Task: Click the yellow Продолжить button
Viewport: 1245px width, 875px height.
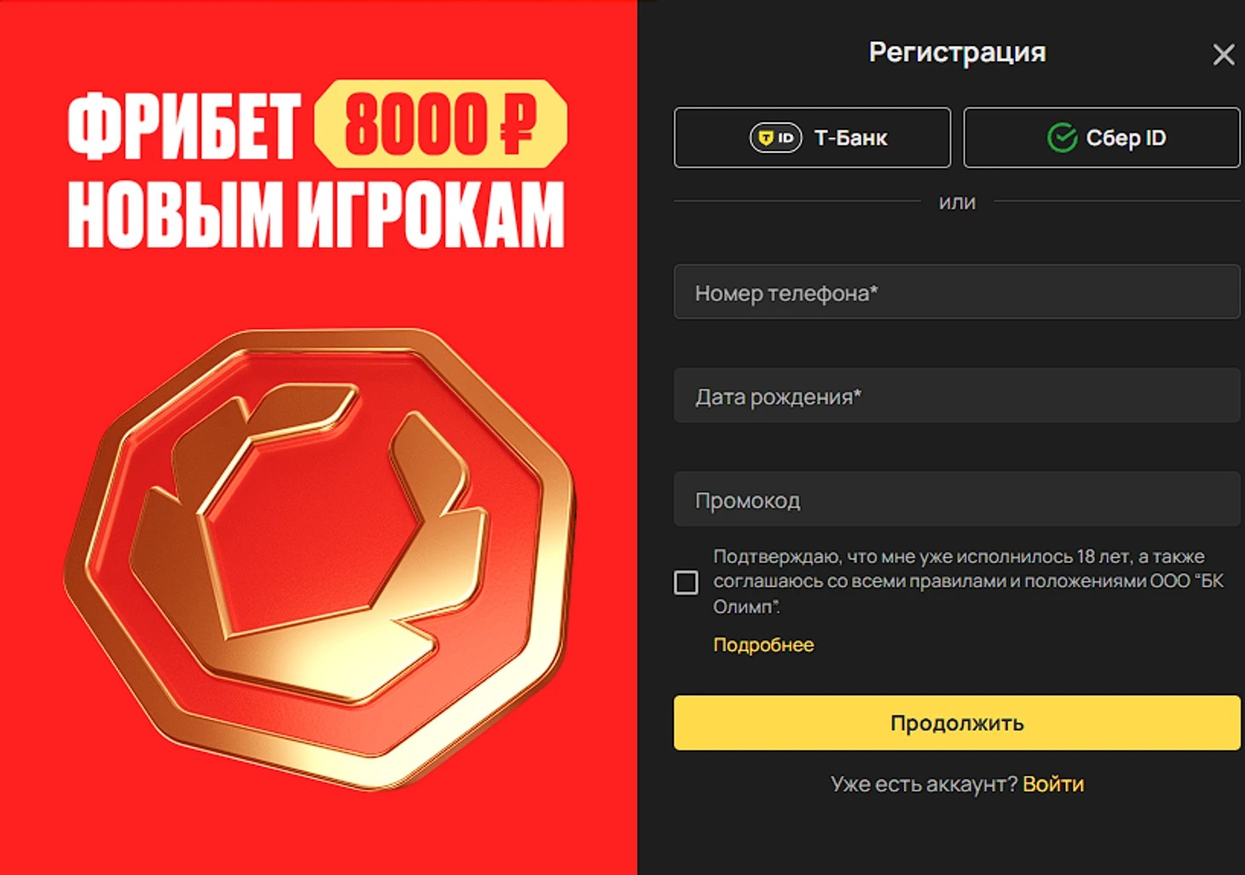Action: tap(957, 723)
